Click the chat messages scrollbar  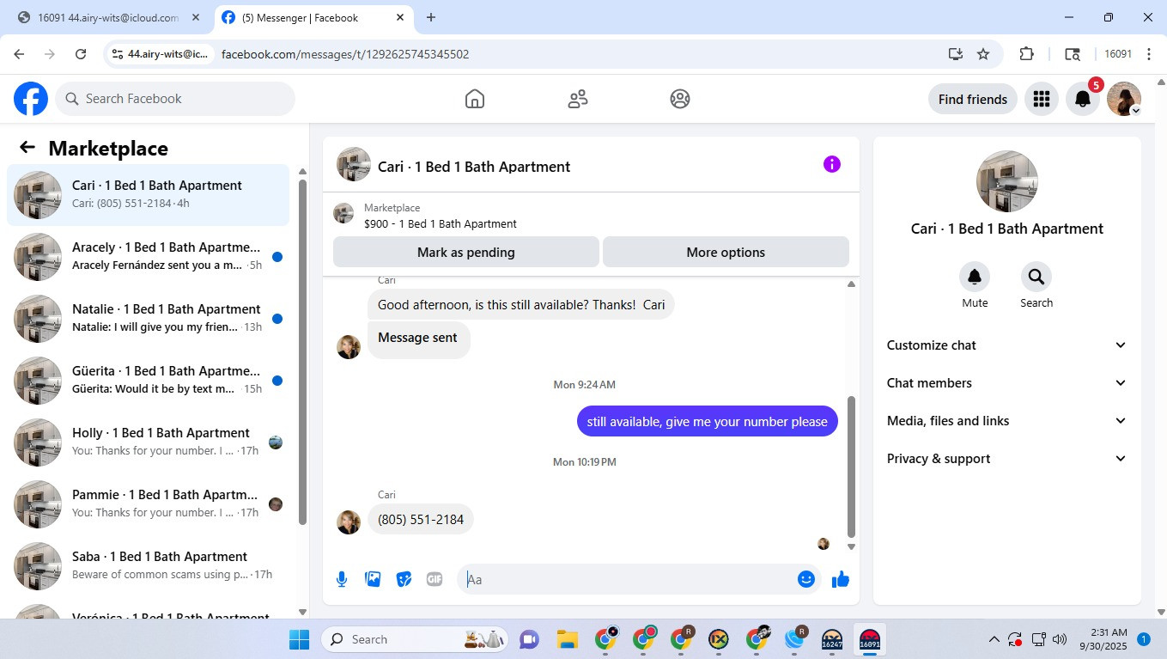851,467
